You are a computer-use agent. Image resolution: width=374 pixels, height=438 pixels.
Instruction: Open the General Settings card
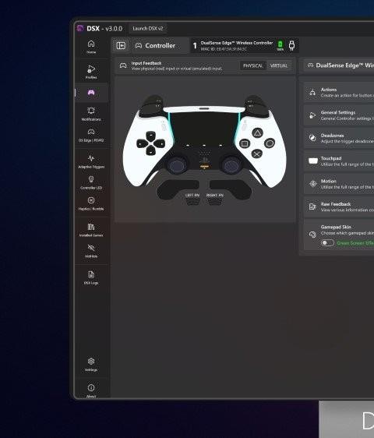tap(339, 115)
